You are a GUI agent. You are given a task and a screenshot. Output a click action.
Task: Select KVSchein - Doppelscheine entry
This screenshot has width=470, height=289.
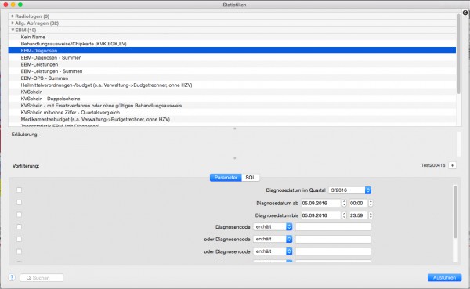(232, 99)
